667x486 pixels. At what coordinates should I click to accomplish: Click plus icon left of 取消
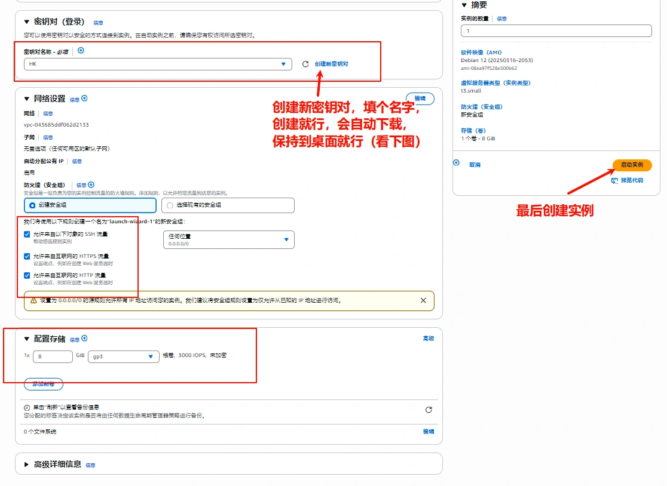point(457,162)
